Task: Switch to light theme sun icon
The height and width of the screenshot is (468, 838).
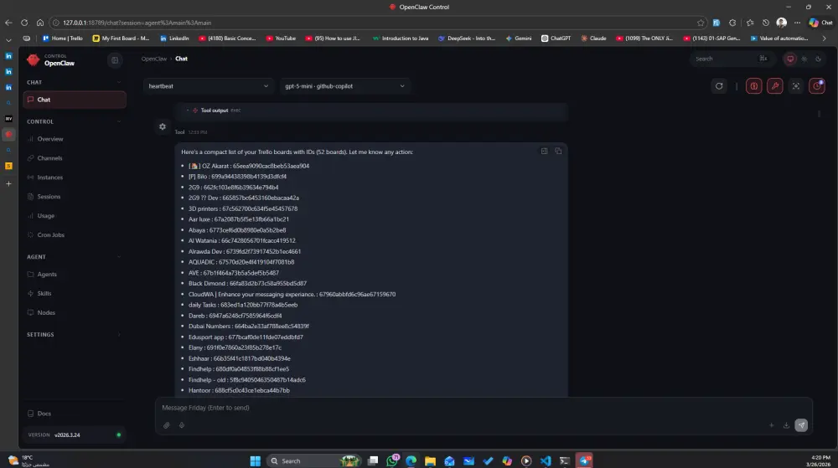Action: click(x=804, y=59)
